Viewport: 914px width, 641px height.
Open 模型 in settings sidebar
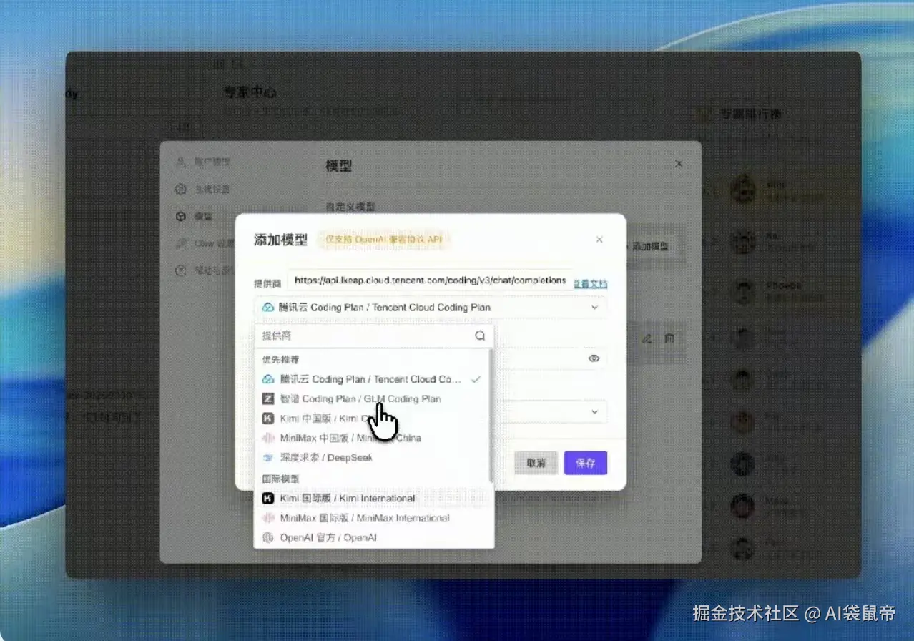(x=195, y=216)
